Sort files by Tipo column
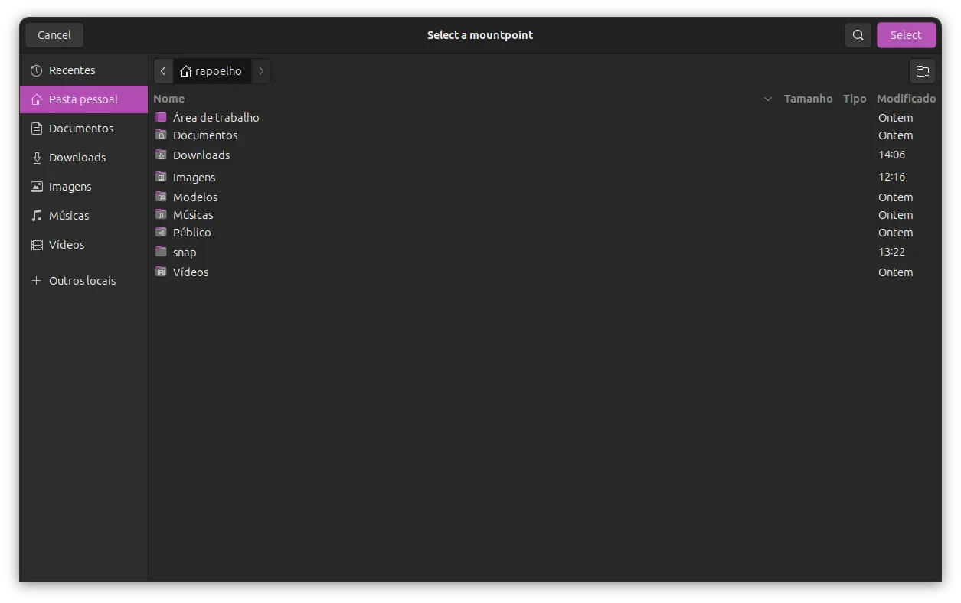The image size is (961, 603). pos(855,99)
